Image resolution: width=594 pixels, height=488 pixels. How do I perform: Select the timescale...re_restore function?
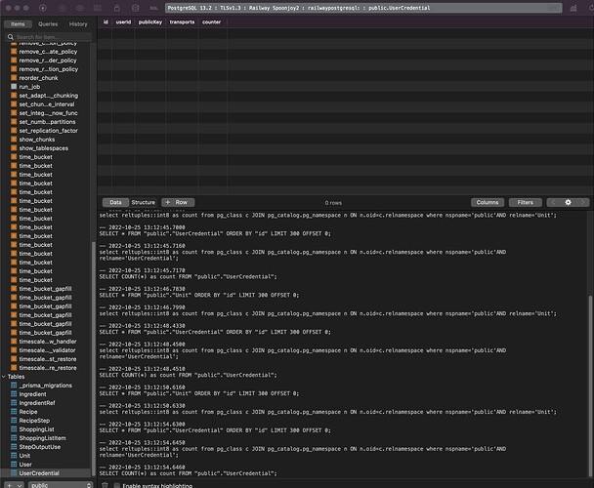[x=48, y=368]
